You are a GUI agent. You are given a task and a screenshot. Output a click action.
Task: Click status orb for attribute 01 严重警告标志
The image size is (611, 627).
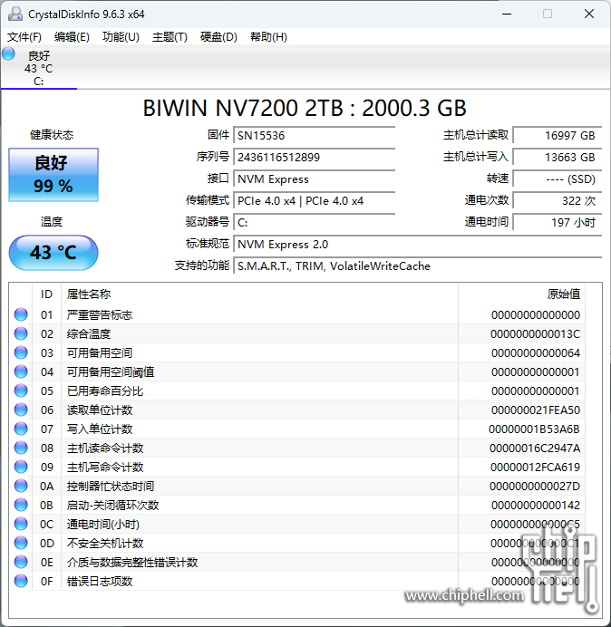[21, 314]
